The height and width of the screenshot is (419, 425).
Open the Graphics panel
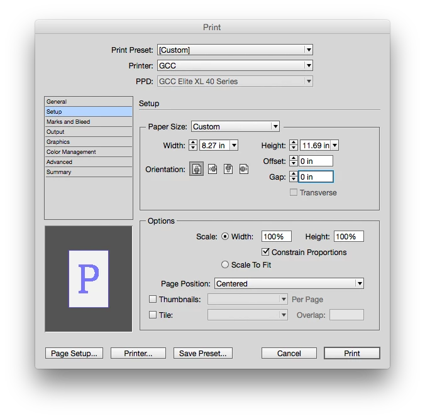click(89, 141)
